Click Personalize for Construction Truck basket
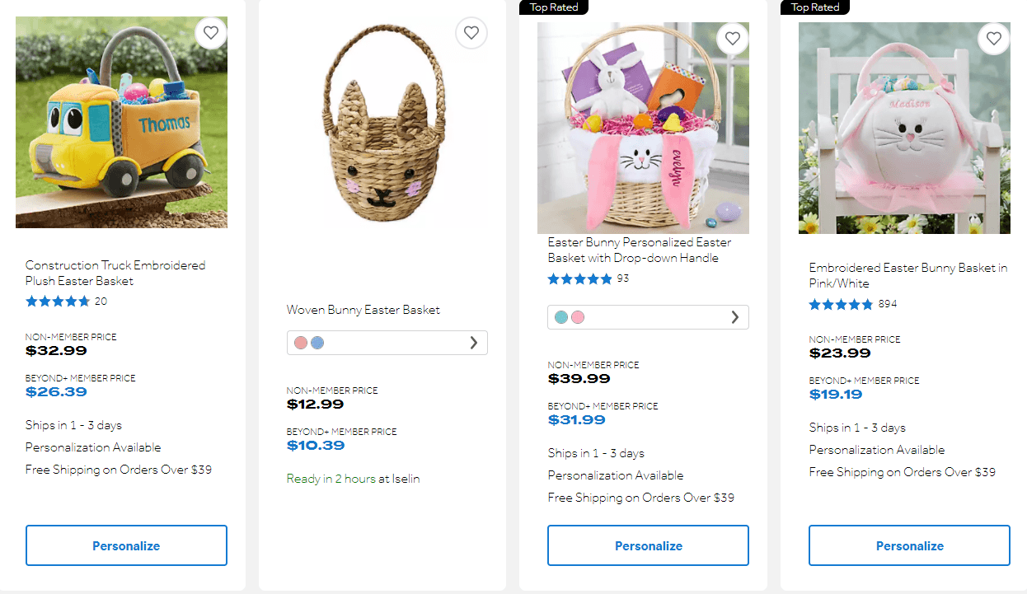The width and height of the screenshot is (1027, 594). coord(126,545)
